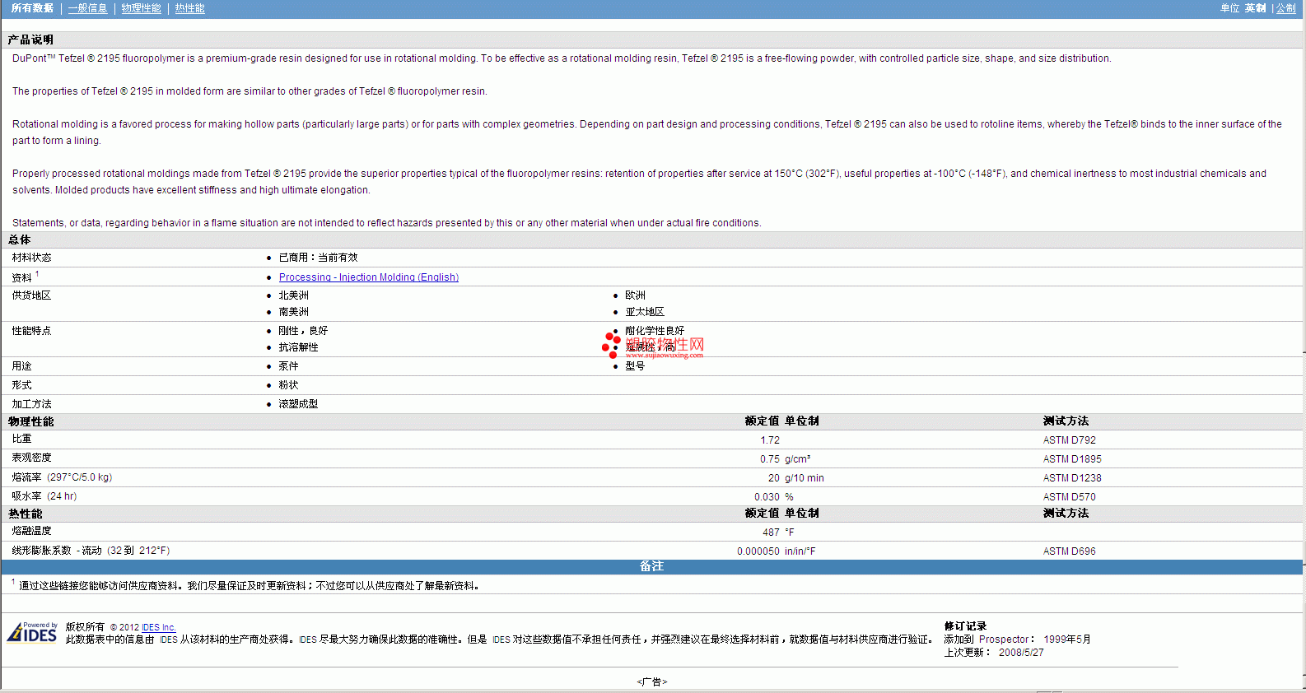1306x693 pixels.
Task: Select the 1.72 specific gravity value
Action: [x=770, y=440]
